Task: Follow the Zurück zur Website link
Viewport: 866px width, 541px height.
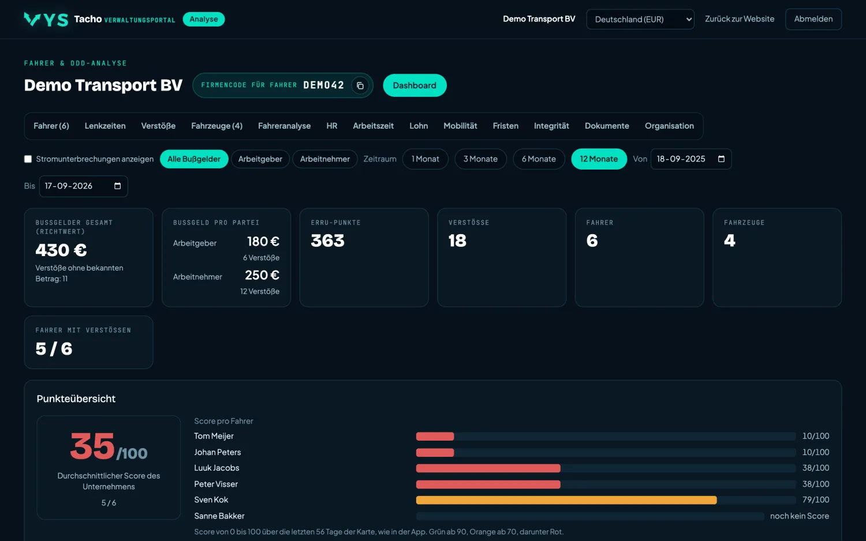Action: [740, 19]
